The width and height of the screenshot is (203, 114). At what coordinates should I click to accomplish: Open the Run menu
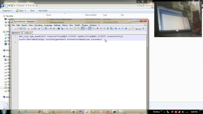click(71, 25)
